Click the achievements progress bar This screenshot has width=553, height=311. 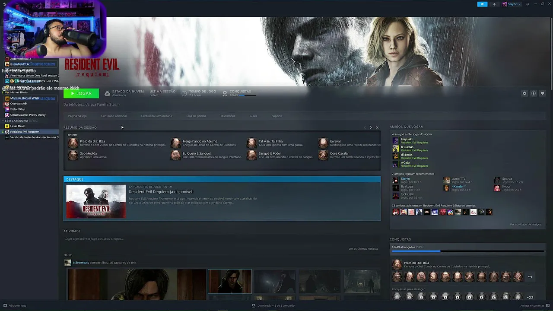coord(467,251)
